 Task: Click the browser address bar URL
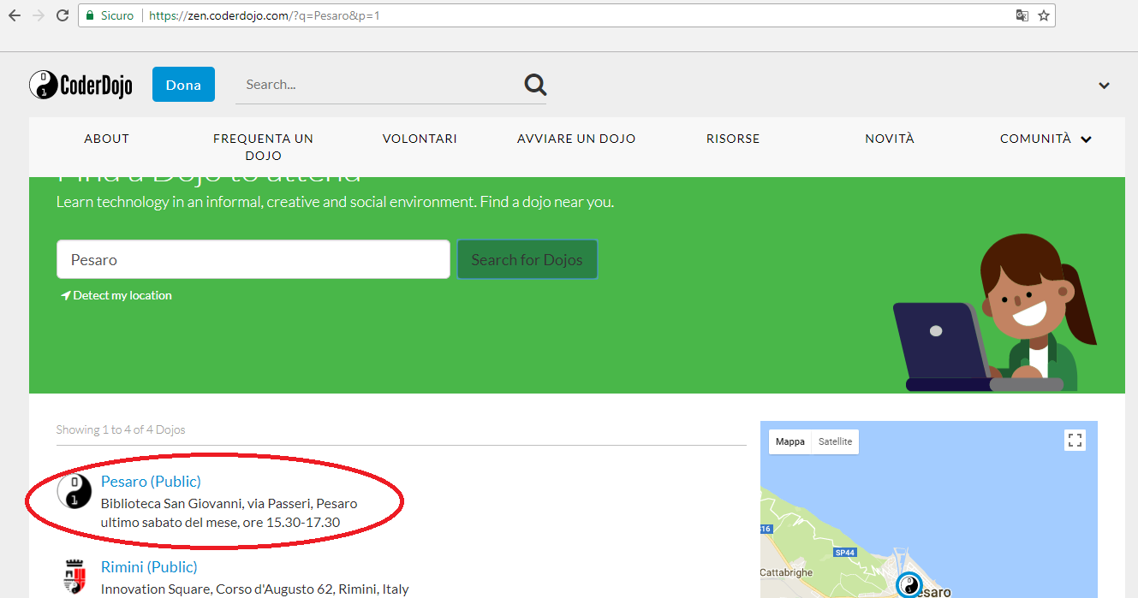pos(265,15)
